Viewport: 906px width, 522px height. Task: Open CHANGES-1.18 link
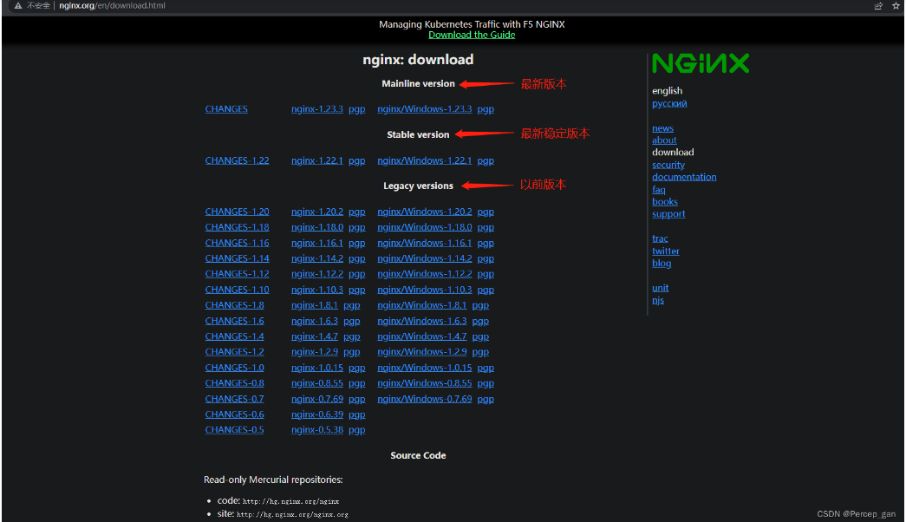tap(237, 227)
